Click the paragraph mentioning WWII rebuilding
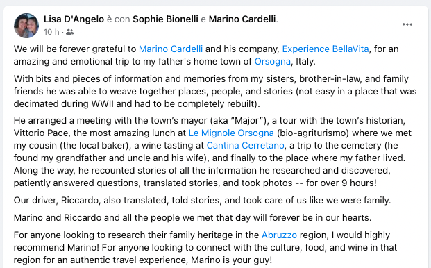The image size is (431, 268). (215, 91)
